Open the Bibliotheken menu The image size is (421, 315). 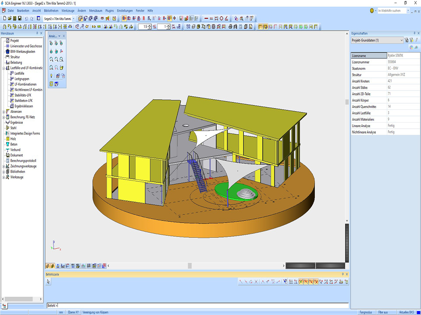[x=51, y=10]
